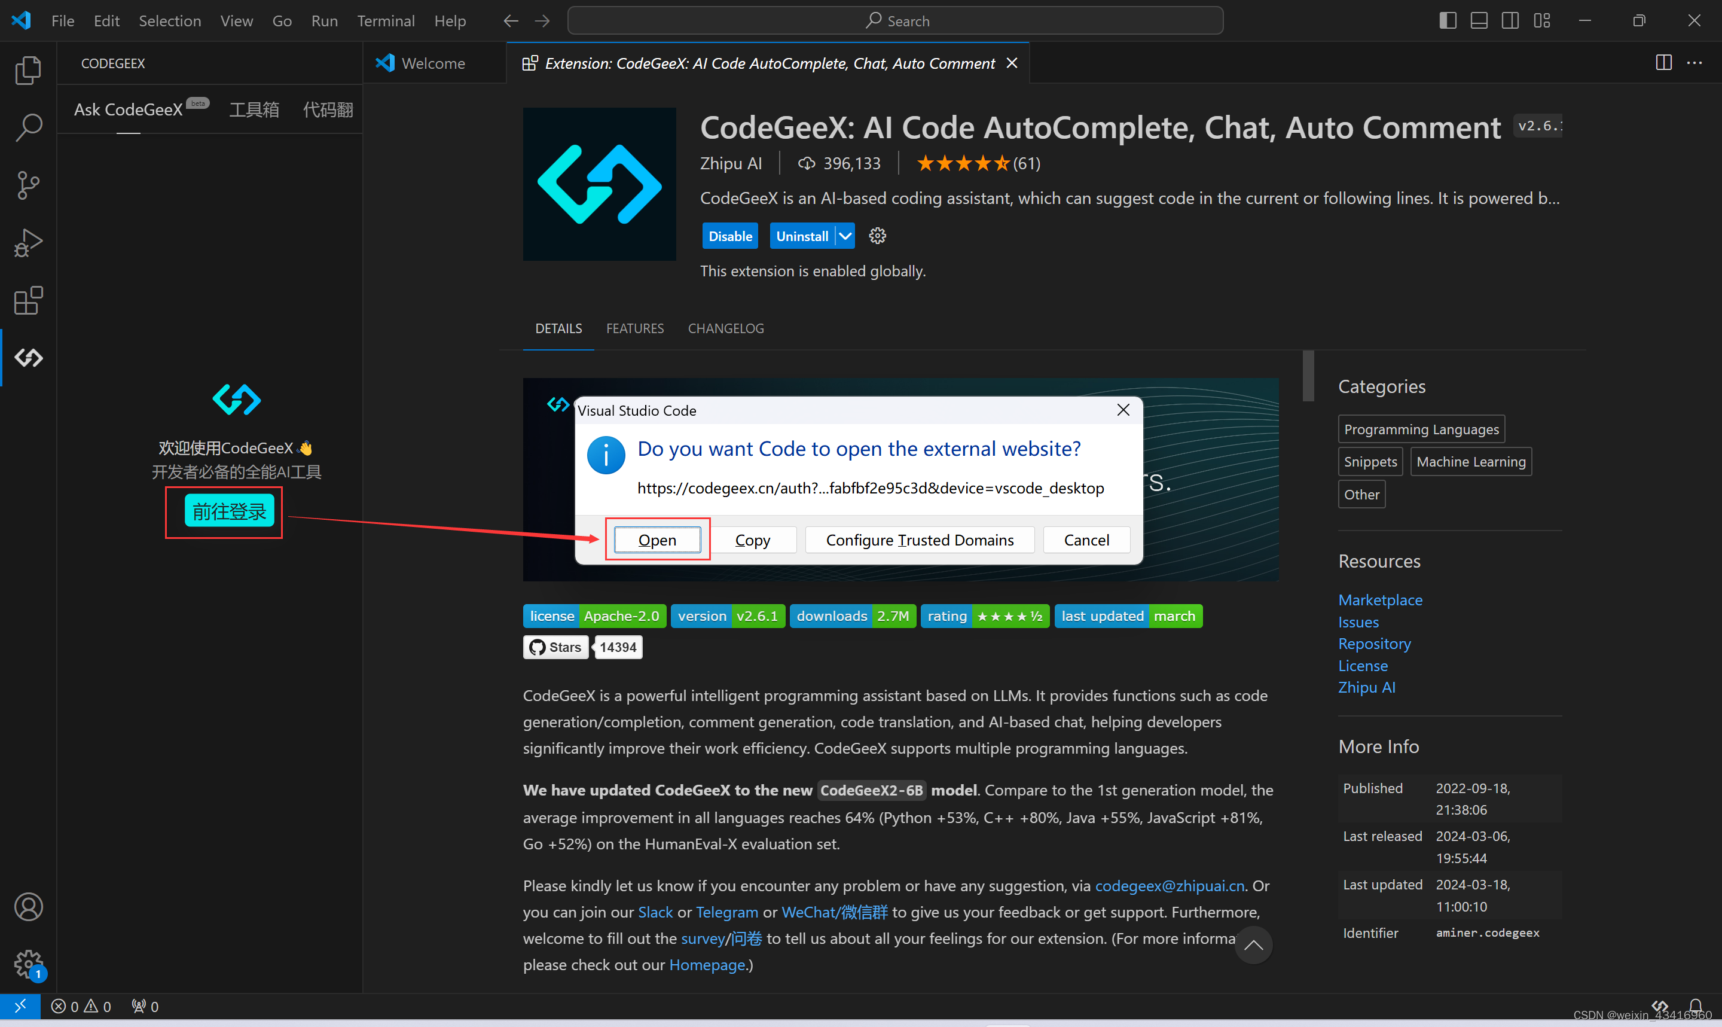Open the Issues resource link

click(x=1358, y=621)
